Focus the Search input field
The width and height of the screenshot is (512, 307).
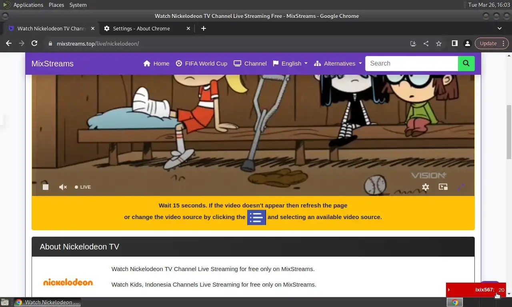tap(412, 64)
